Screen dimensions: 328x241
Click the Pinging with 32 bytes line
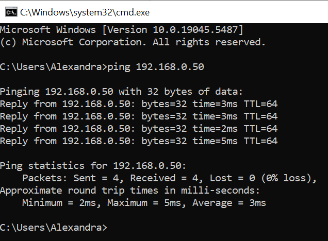121,92
